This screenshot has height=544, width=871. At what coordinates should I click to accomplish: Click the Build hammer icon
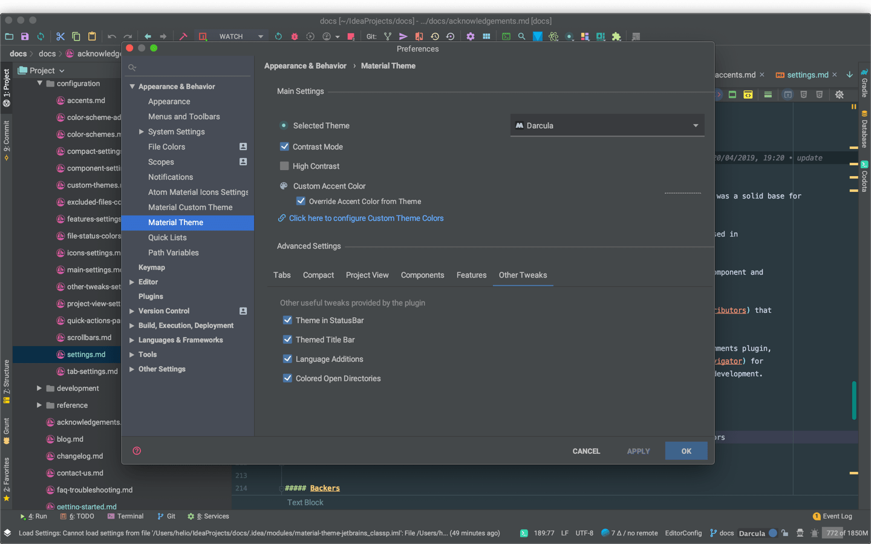coord(183,36)
